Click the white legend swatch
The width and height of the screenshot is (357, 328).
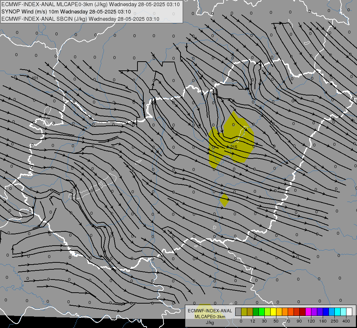pos(349,312)
